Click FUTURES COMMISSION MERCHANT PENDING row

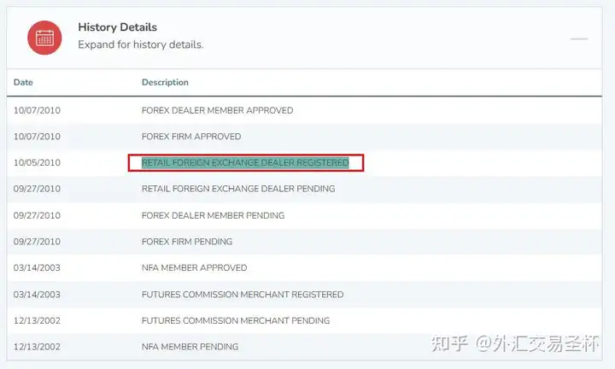click(x=304, y=321)
